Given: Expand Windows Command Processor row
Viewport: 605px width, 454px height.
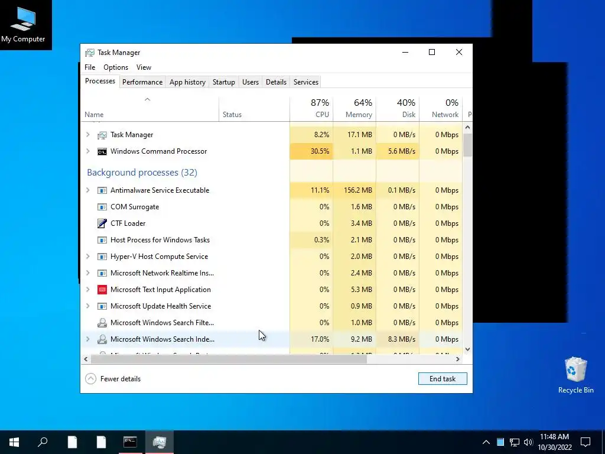Looking at the screenshot, I should [88, 151].
